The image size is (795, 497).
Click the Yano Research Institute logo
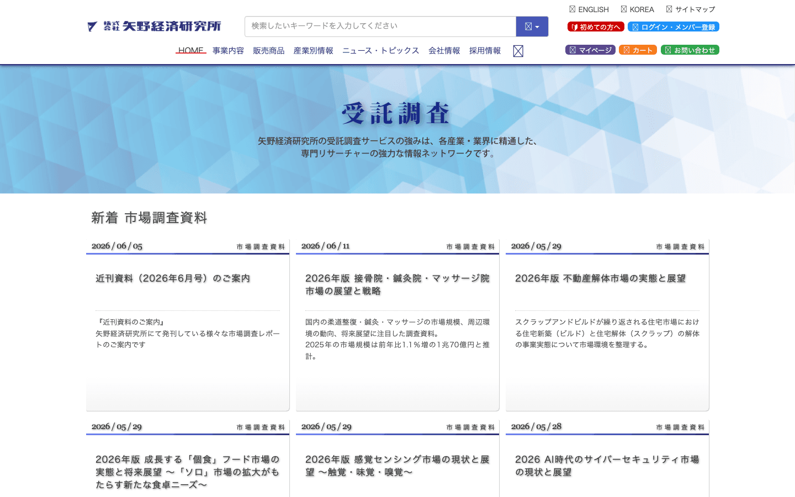coord(154,26)
